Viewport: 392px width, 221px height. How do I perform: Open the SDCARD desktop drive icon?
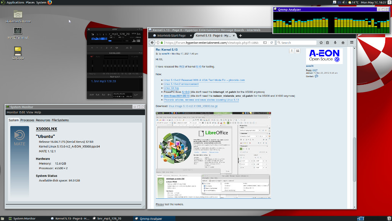pyautogui.click(x=18, y=53)
